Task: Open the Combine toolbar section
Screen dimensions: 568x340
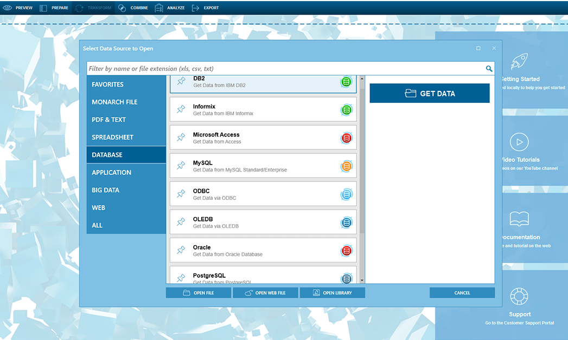Action: point(133,8)
